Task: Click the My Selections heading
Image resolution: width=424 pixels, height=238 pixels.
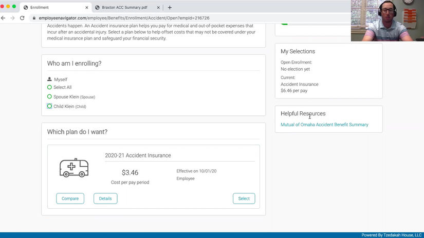Action: [x=298, y=51]
